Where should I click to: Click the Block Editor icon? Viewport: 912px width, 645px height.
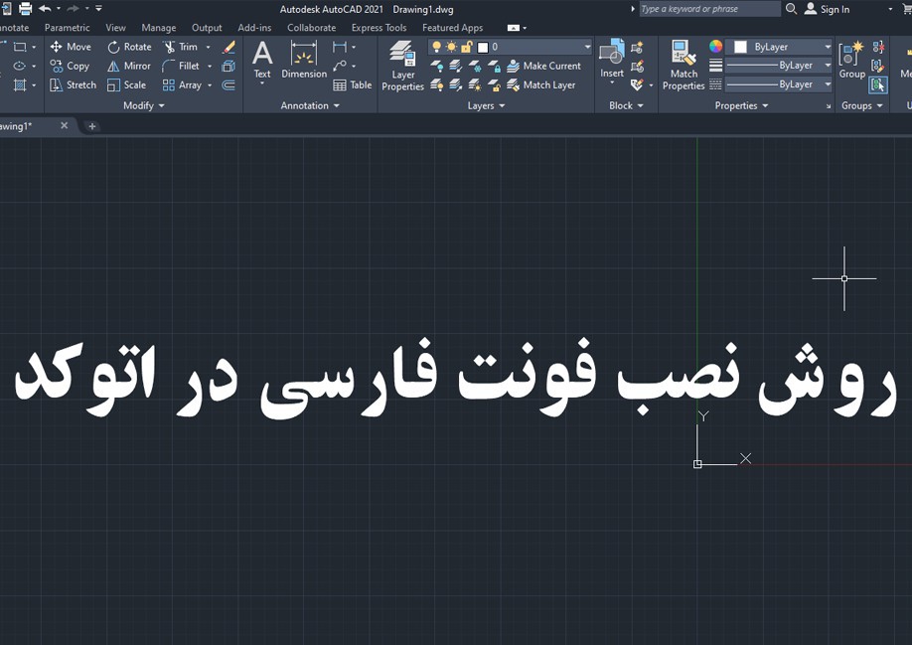(637, 67)
